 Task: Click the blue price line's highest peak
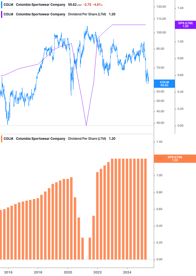tap(87, 26)
